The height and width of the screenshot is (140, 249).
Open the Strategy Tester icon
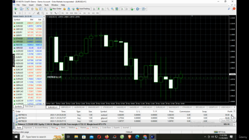pos(46,9)
